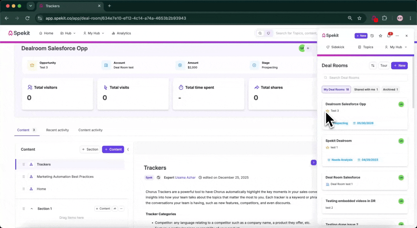The height and width of the screenshot is (228, 417).
Task: Select the My Deal Rooms 18 filter
Action: click(336, 90)
